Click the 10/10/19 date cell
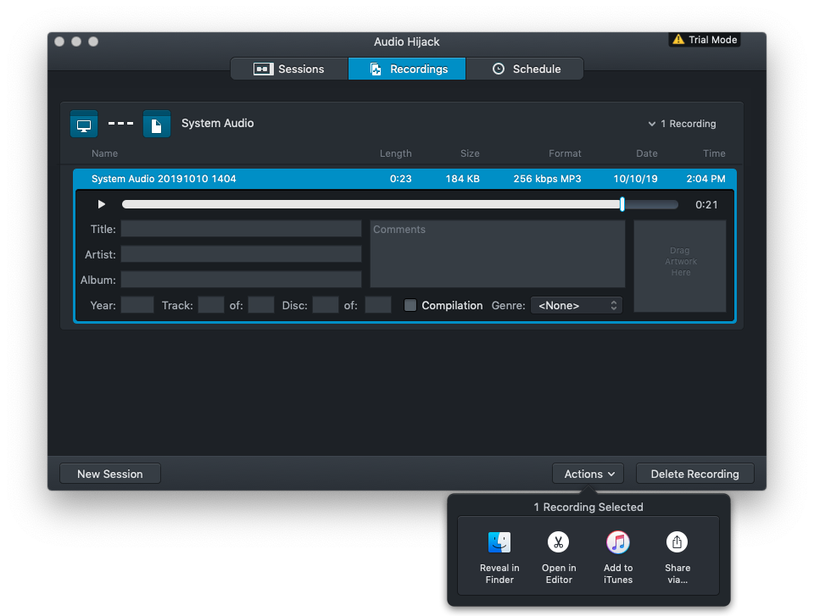This screenshot has height=616, width=814. point(635,179)
